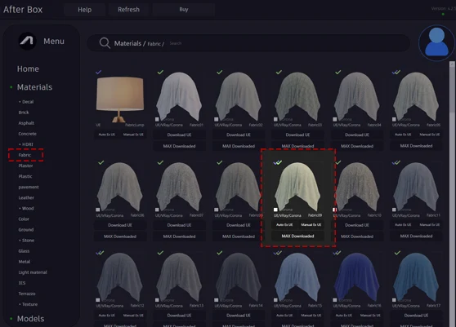456x327 pixels.
Task: Click Manual Ex UE under FabricLamp
Action: pos(133,135)
